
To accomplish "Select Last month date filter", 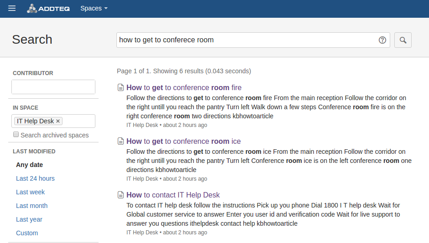I will tap(31, 206).
